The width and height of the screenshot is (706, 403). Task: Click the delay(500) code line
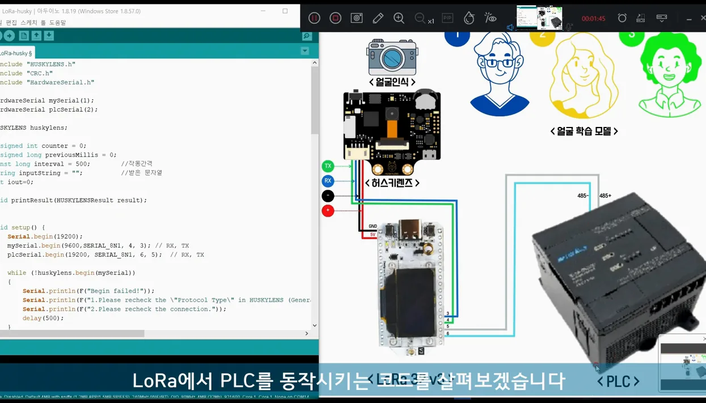[x=43, y=318]
